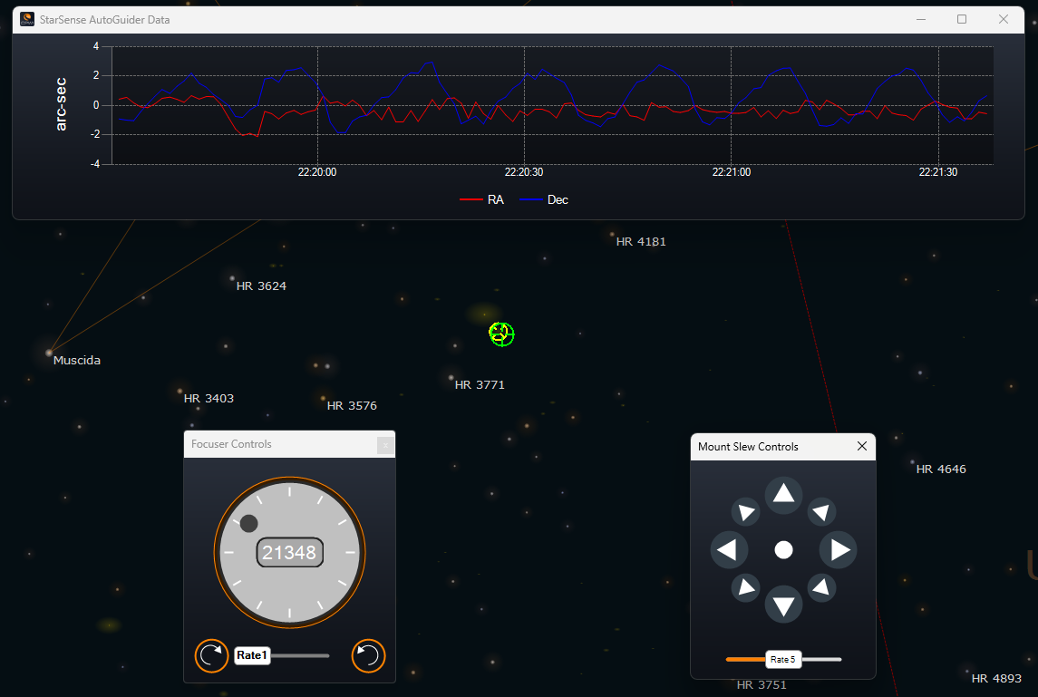This screenshot has width=1038, height=697.
Task: Click the upper-left diagonal slew arrow
Action: click(745, 512)
